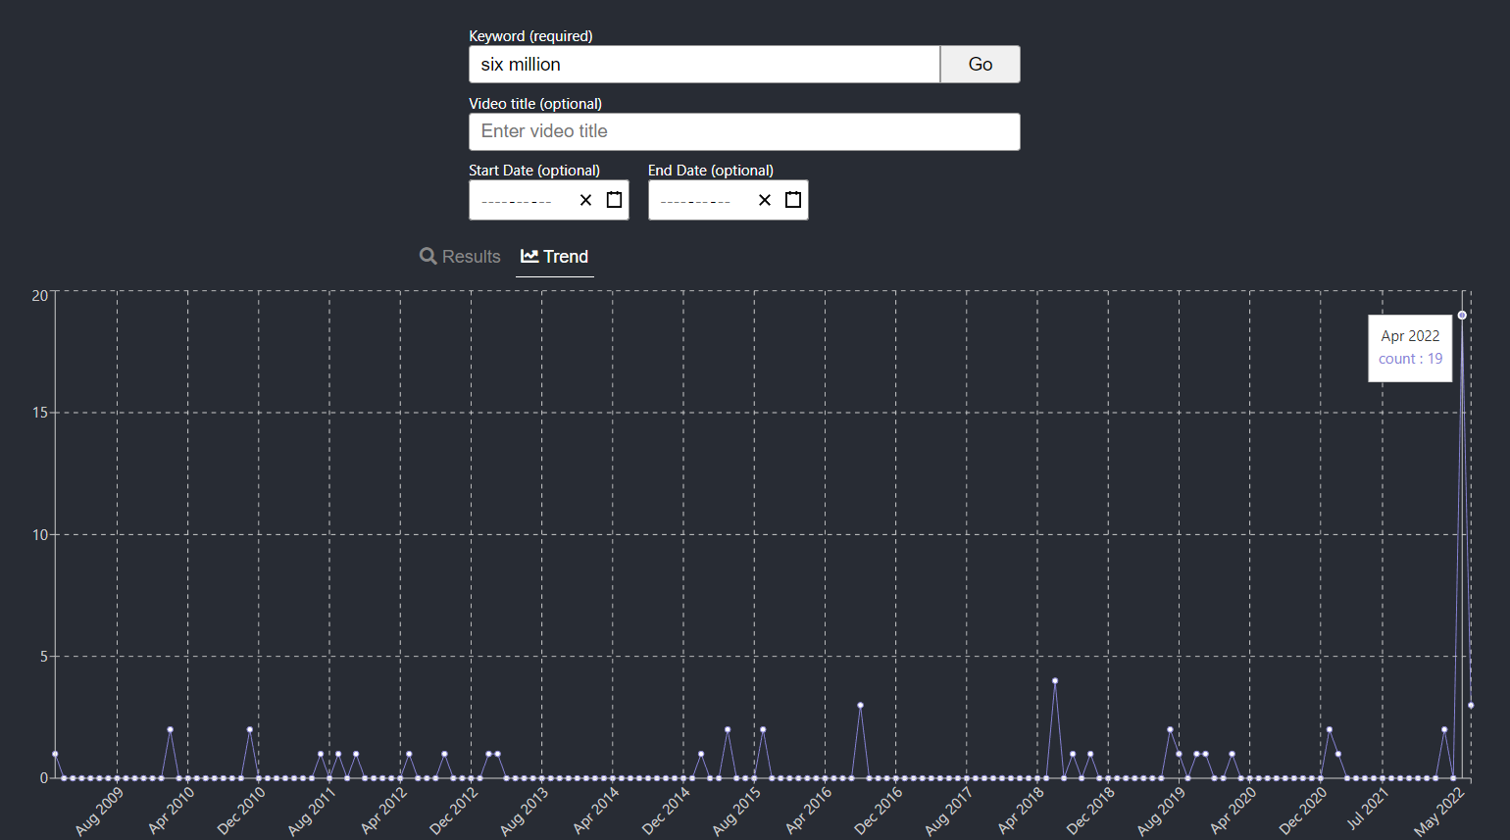
Task: Open the End Date calendar picker icon
Action: tap(793, 200)
